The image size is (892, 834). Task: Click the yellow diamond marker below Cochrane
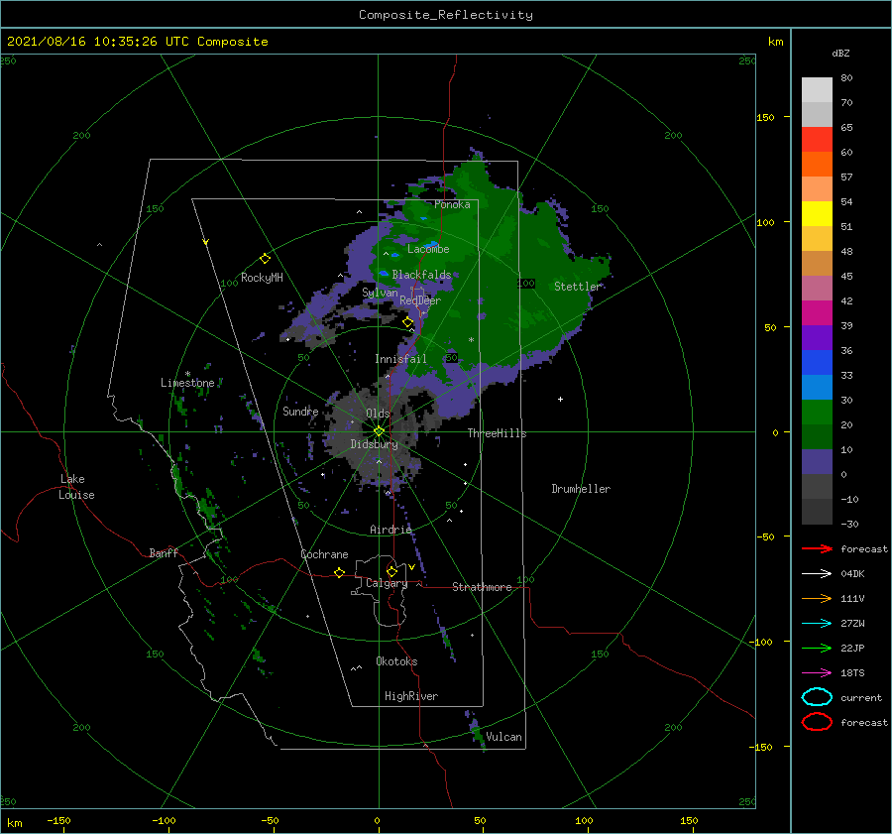[x=339, y=572]
